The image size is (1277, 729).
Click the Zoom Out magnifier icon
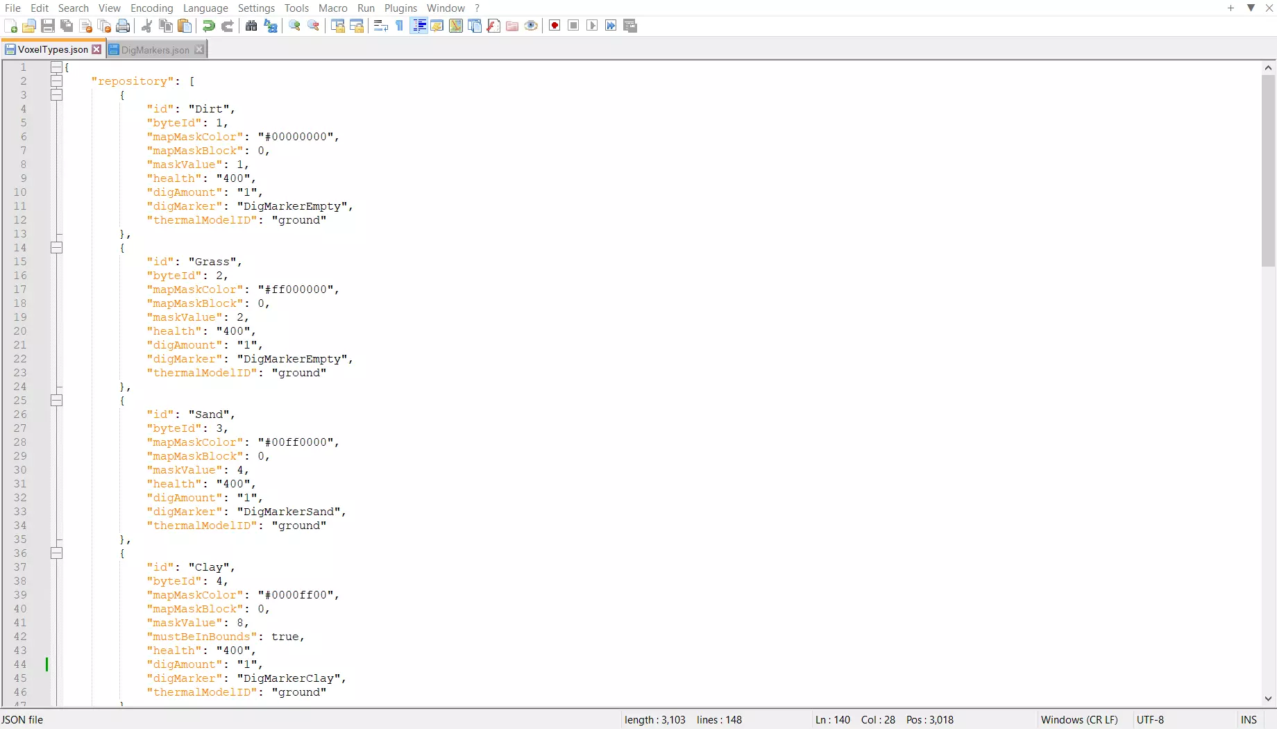314,26
